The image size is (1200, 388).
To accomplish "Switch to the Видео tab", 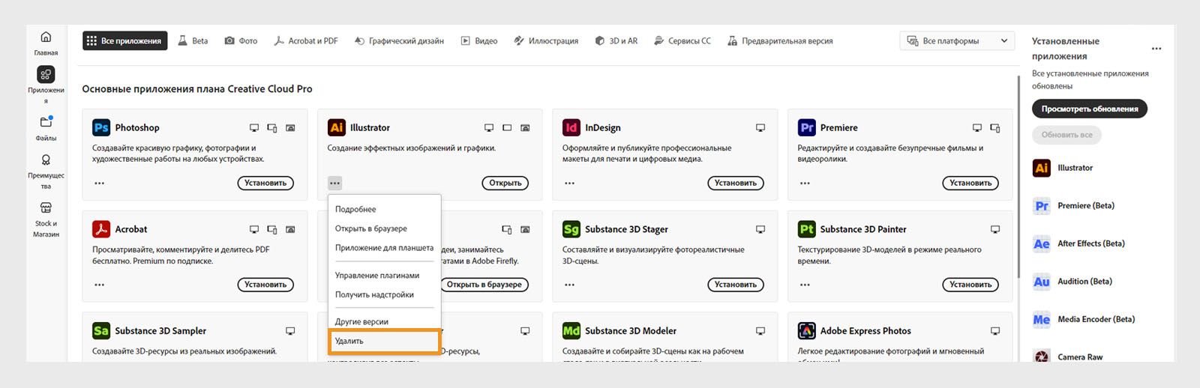I will (479, 41).
